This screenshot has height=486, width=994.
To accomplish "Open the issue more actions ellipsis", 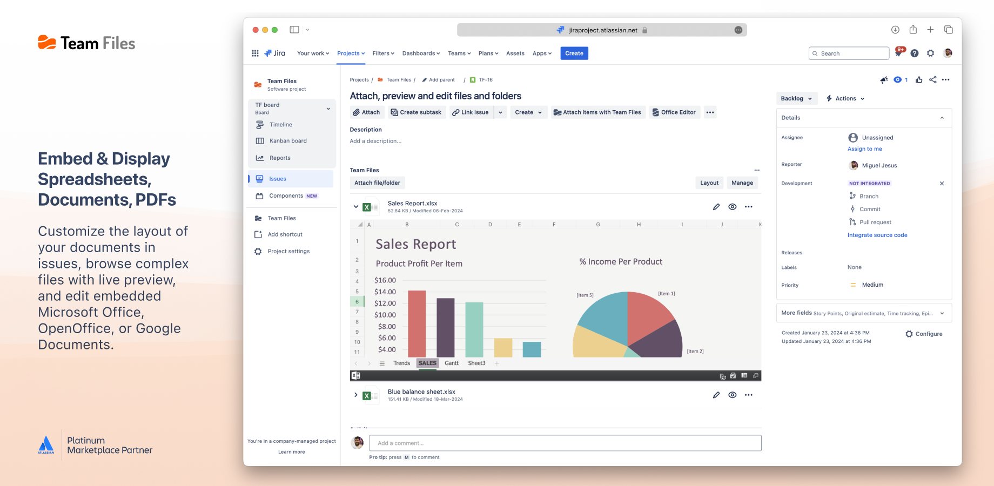I will tap(945, 80).
